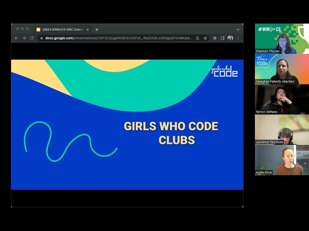This screenshot has width=309, height=231.
Task: Click the Girls Who Code logo on slide
Action: coord(225,71)
